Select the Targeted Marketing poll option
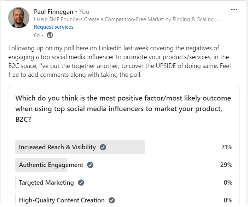 (124, 183)
